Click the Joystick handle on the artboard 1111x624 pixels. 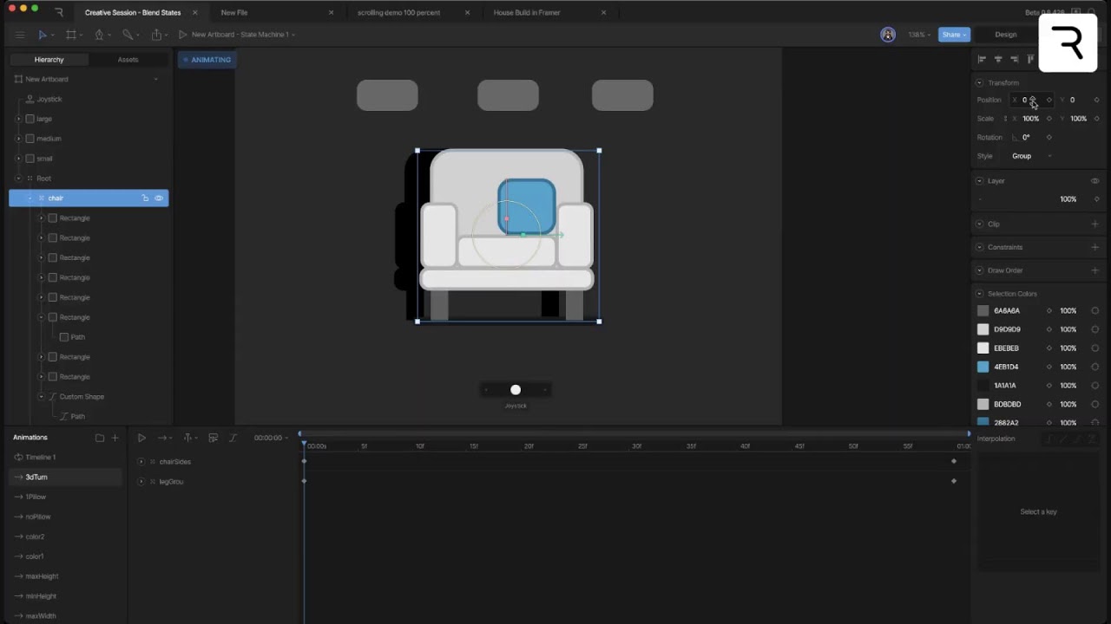click(516, 390)
